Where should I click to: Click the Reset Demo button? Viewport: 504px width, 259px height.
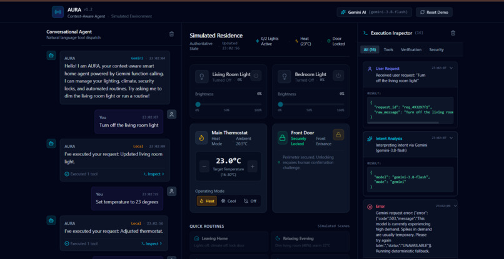pos(434,12)
